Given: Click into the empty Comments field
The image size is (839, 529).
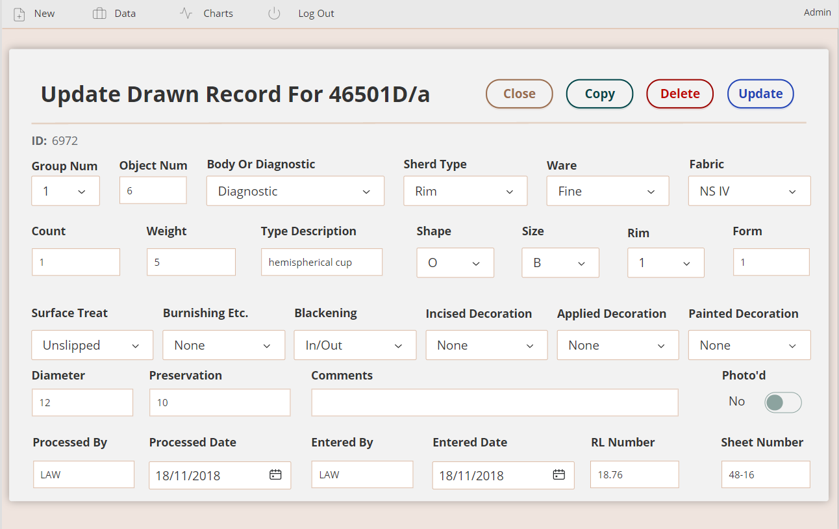Looking at the screenshot, I should 495,402.
